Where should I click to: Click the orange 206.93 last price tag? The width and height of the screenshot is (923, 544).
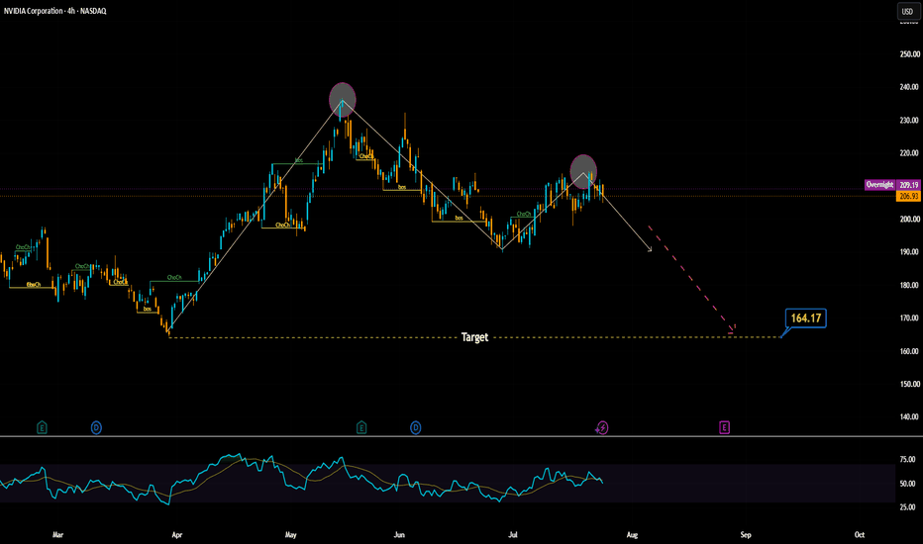click(x=908, y=196)
